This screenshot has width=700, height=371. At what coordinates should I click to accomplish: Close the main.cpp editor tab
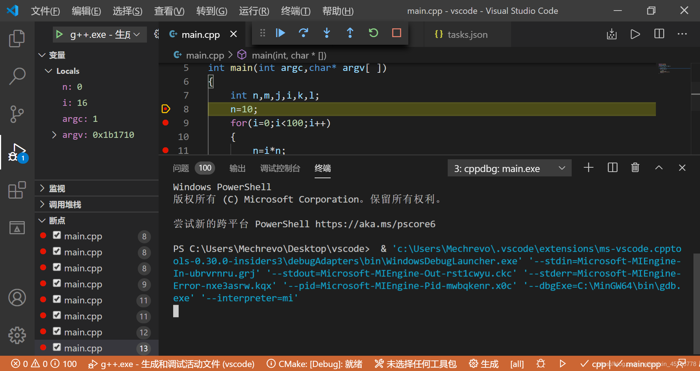(x=234, y=34)
